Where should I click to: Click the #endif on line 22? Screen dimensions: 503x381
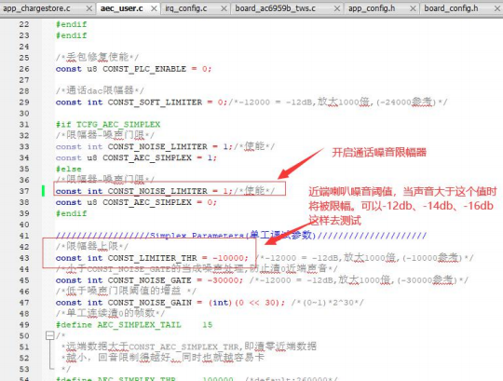[x=71, y=24]
